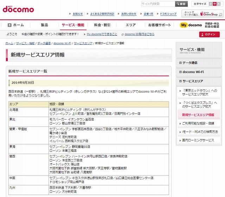
Task: Click the 検索 search button
Action: [x=181, y=4]
